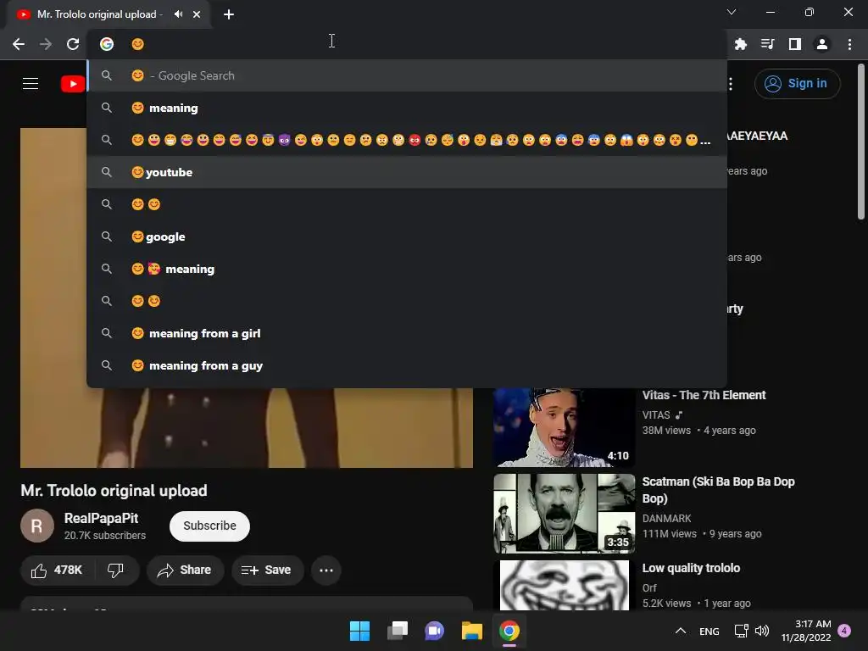Viewport: 868px width, 651px height.
Task: Show hidden system tray icons
Action: point(681,631)
